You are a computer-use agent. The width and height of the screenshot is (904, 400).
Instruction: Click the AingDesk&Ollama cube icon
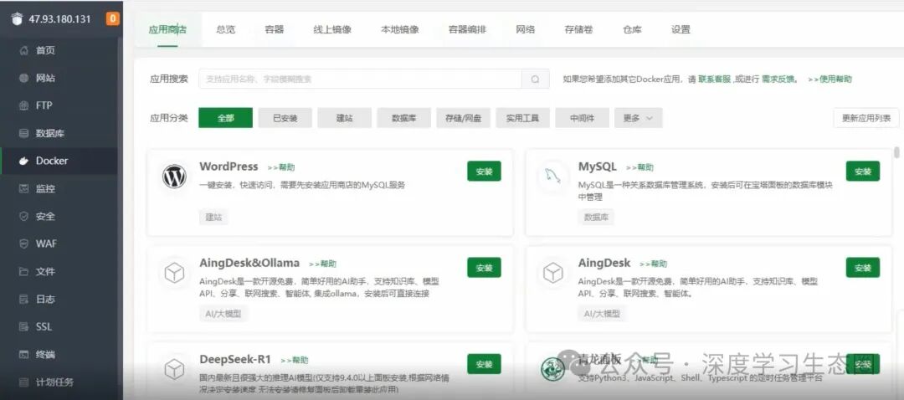[174, 273]
